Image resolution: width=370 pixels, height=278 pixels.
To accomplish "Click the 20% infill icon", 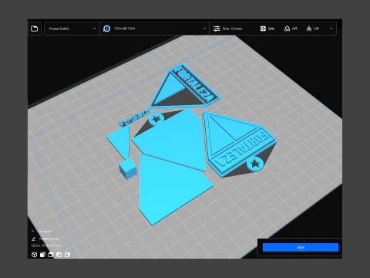I will 263,29.
